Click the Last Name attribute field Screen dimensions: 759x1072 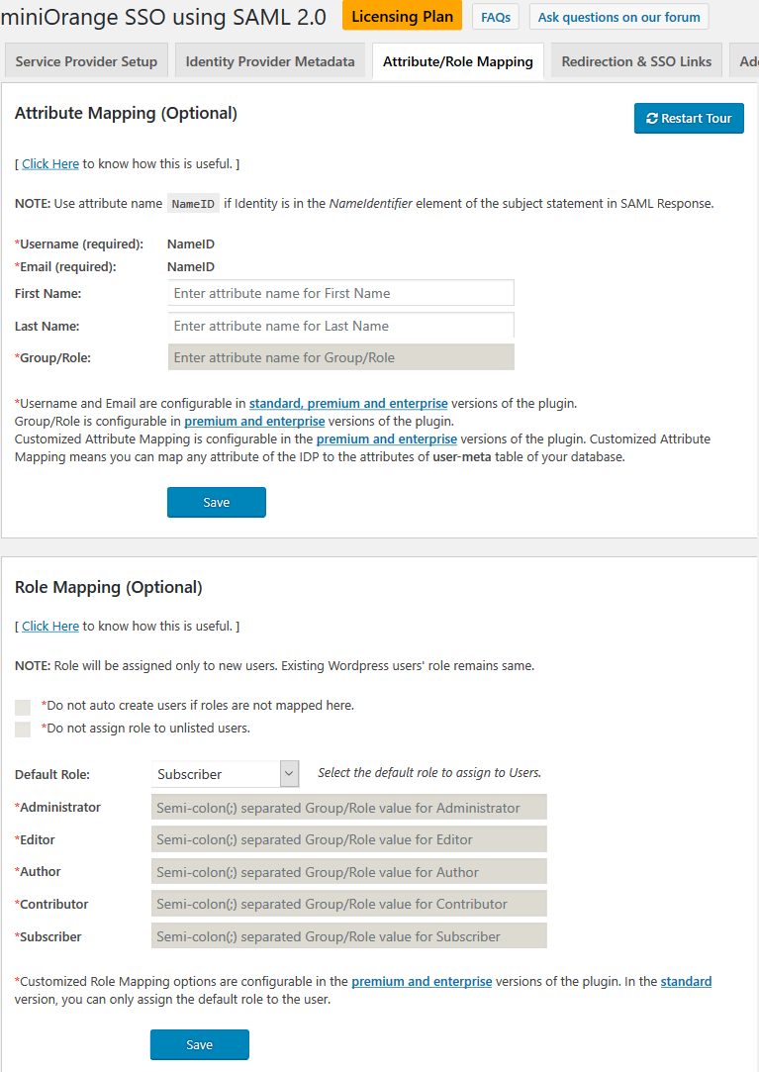[x=340, y=325]
